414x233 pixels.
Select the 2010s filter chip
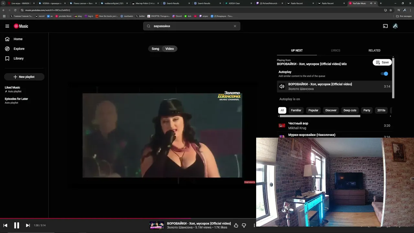[381, 110]
